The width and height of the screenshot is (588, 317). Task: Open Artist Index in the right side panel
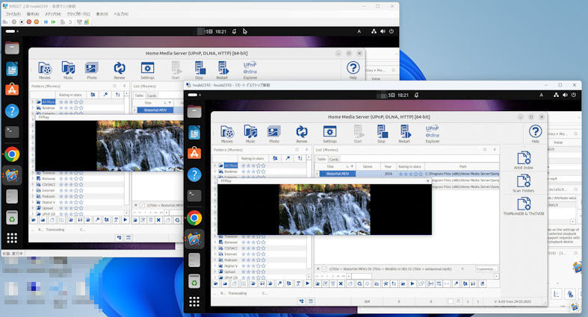tap(524, 160)
